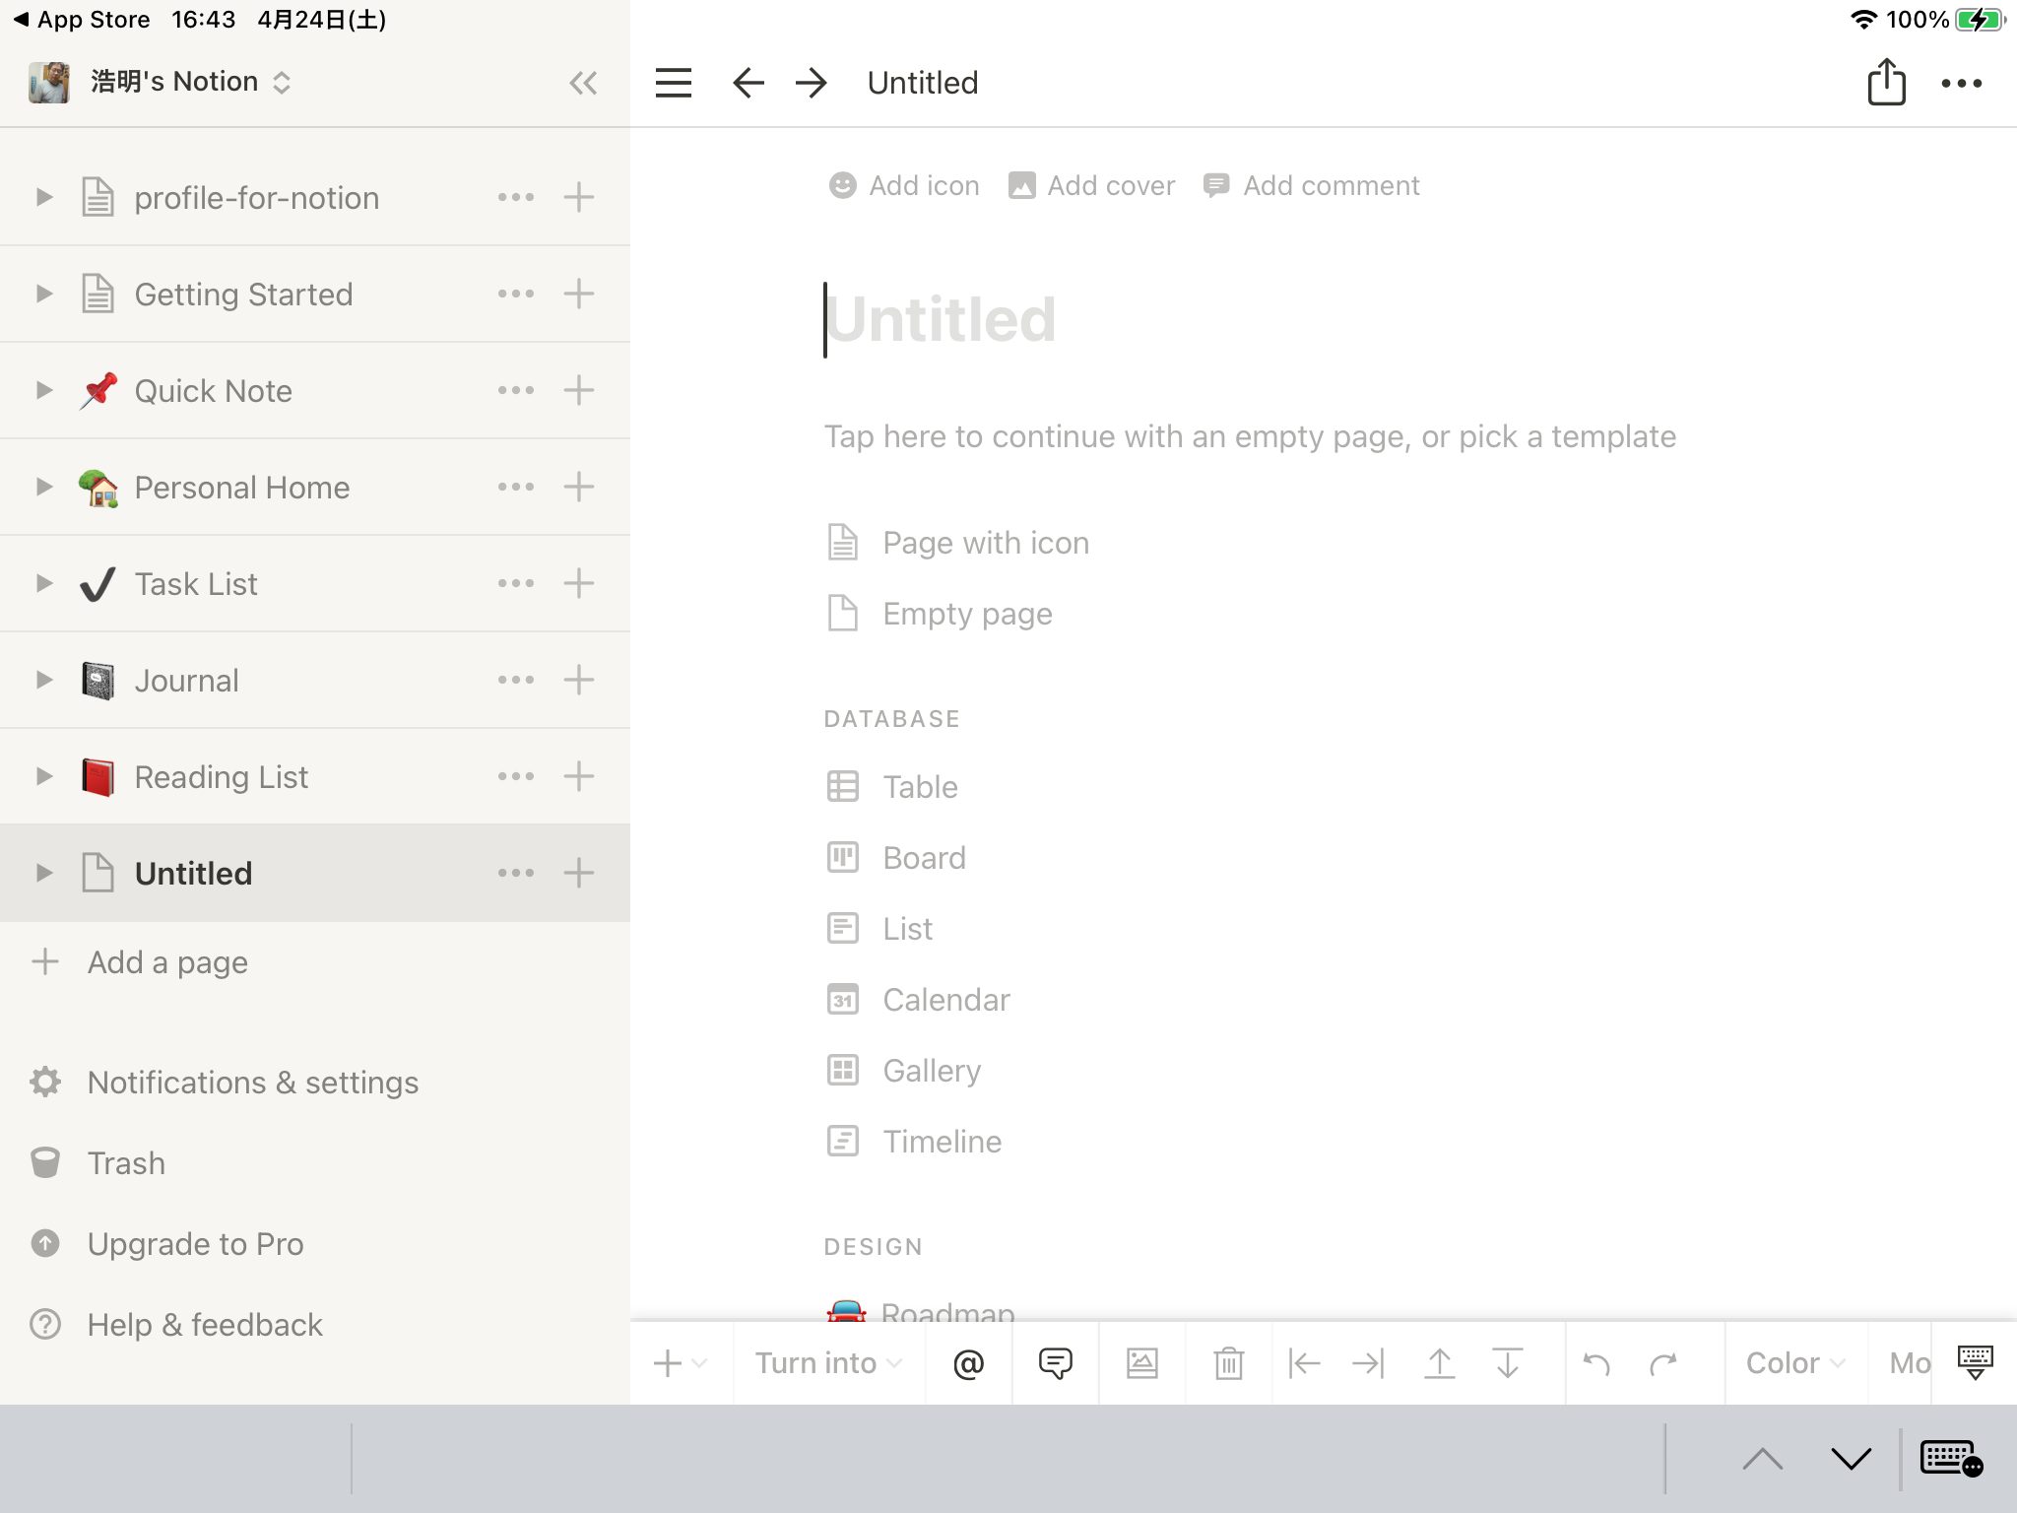Undo the last action
Image resolution: width=2017 pixels, height=1513 pixels.
(x=1596, y=1364)
